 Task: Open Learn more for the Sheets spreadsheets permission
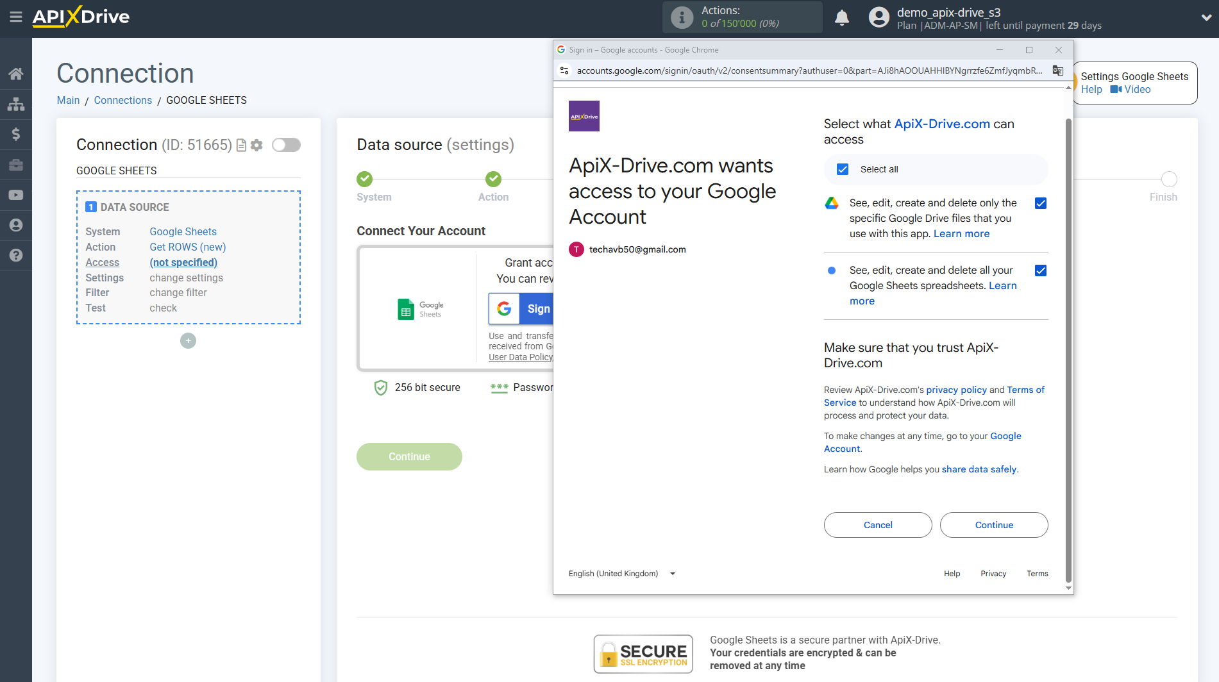tap(934, 293)
